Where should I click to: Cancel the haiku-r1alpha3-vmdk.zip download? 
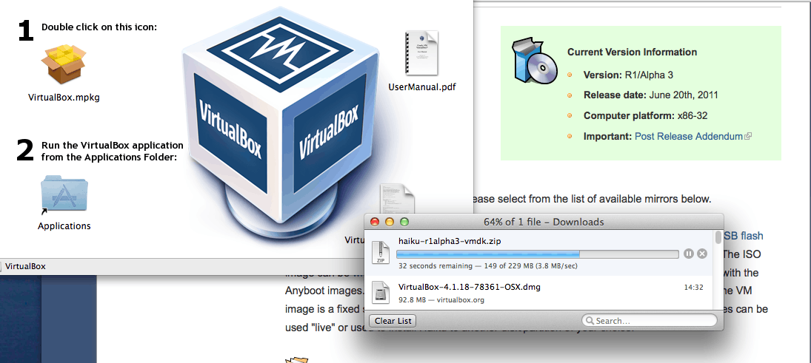tap(702, 254)
